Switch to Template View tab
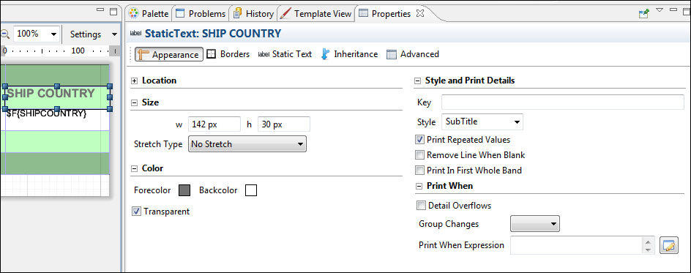 [x=316, y=14]
